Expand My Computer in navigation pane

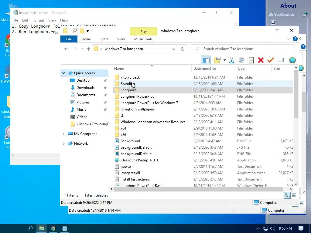click(64, 134)
